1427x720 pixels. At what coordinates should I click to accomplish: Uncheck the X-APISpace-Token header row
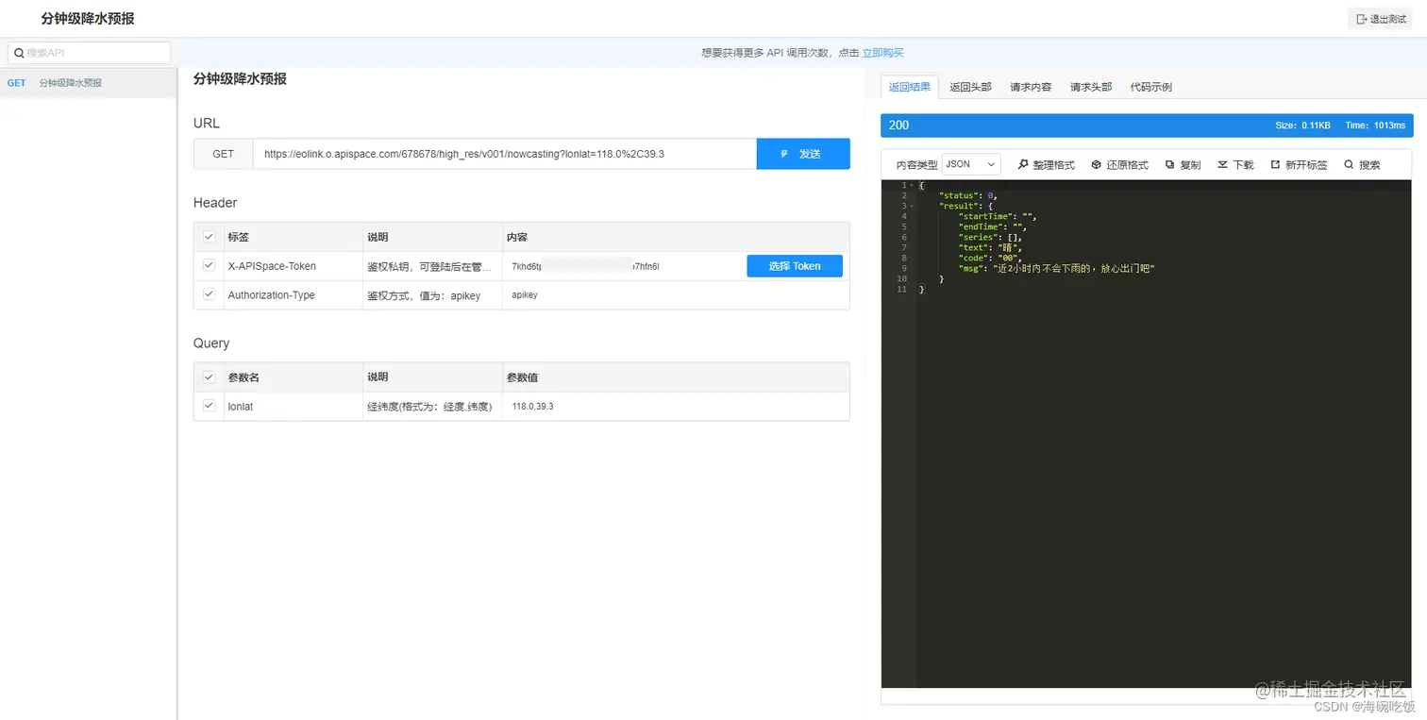(x=209, y=266)
